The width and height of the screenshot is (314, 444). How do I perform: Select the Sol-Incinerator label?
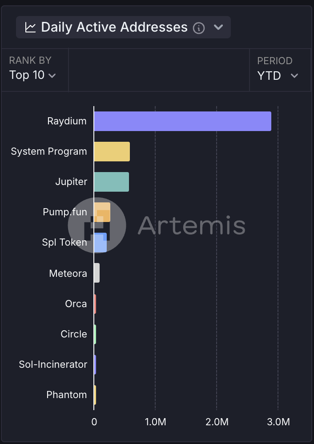pyautogui.click(x=53, y=364)
